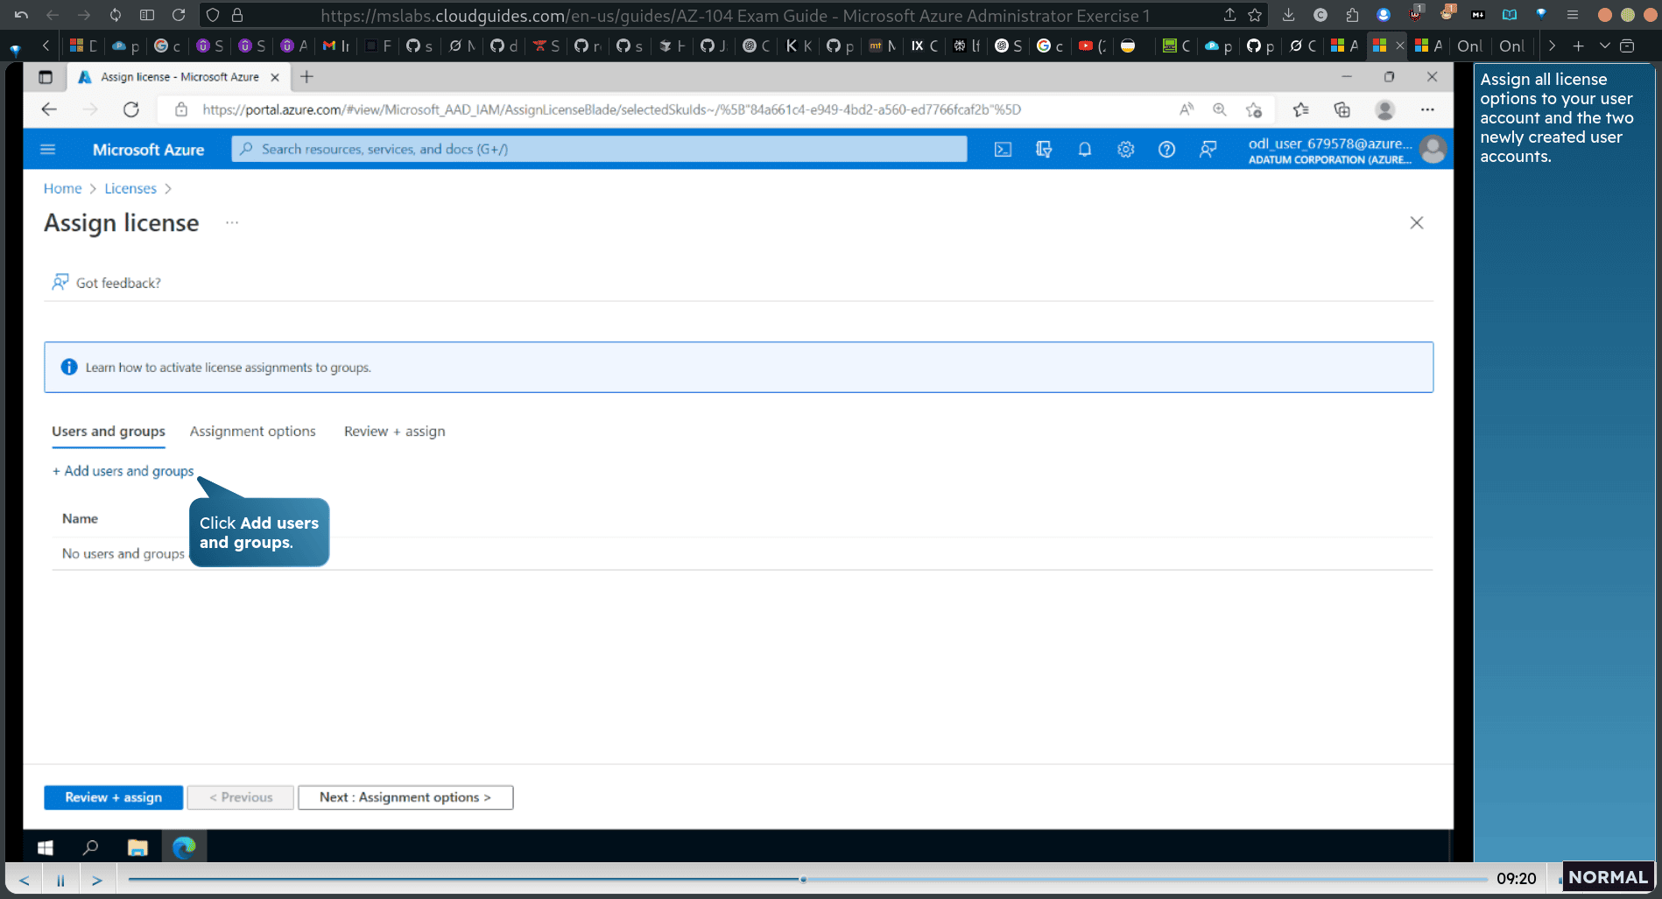Open the outer browser downloads icon
1662x899 pixels.
1288,15
